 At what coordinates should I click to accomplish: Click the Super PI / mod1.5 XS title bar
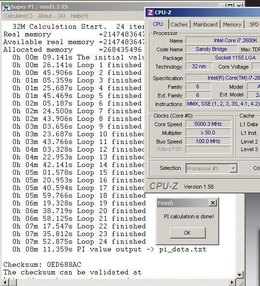pos(73,7)
